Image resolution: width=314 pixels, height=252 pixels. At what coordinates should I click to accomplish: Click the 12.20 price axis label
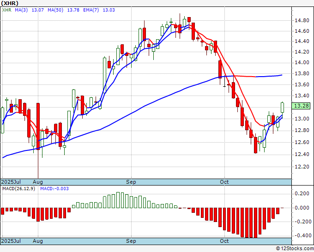(302, 167)
